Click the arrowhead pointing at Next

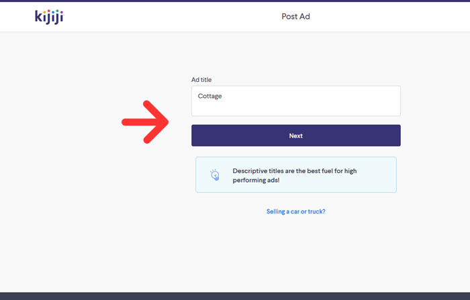[156, 122]
